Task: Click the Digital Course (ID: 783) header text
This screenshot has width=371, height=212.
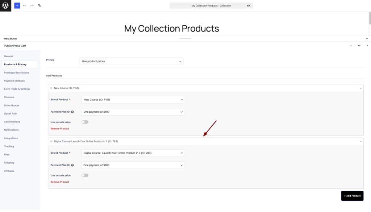Action: tap(86, 141)
